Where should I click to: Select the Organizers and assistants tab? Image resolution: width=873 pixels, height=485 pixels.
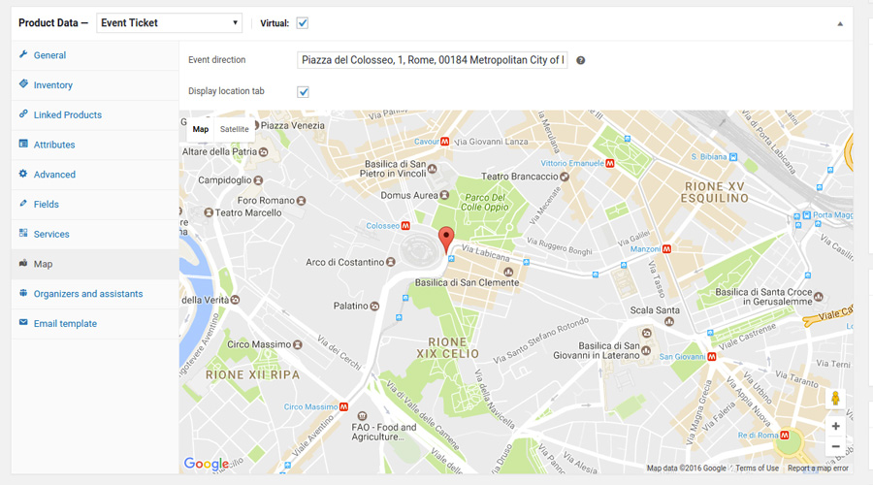click(x=88, y=294)
